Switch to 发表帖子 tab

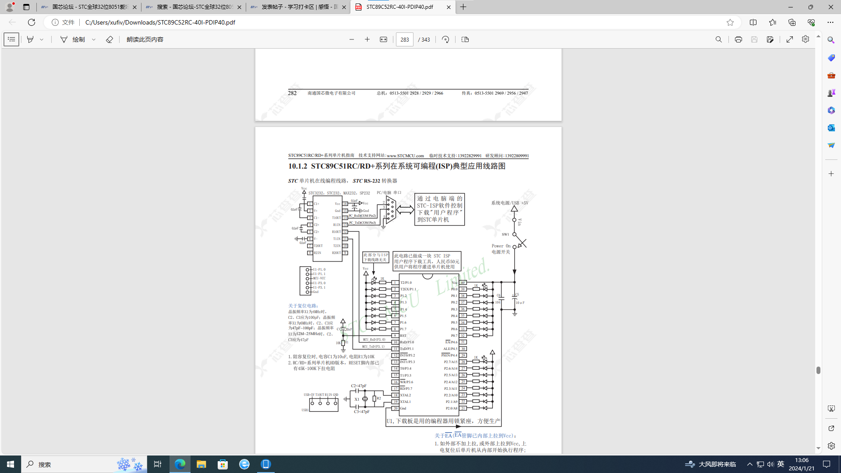coord(298,7)
